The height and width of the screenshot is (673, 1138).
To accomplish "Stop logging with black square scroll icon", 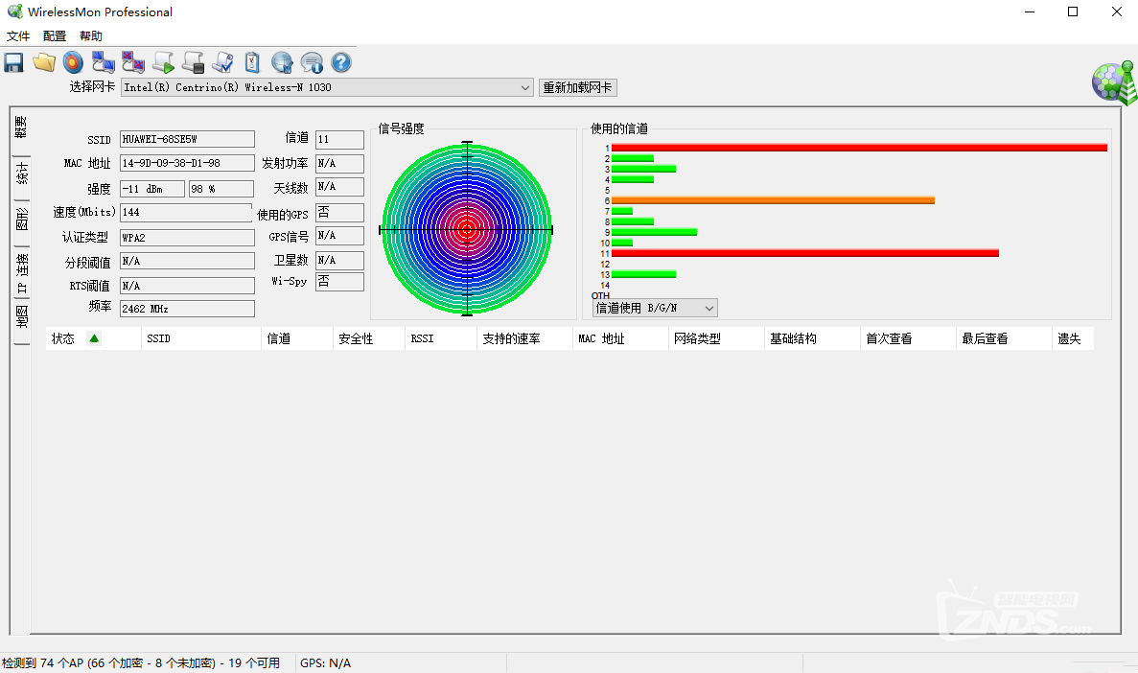I will (x=193, y=62).
